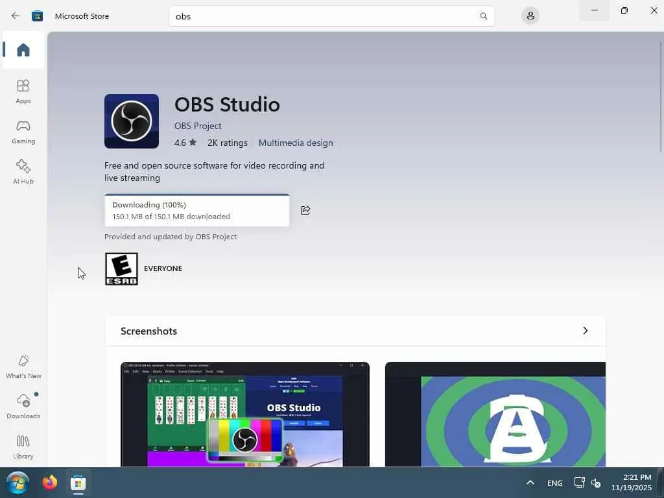Image resolution: width=664 pixels, height=498 pixels.
Task: Click the ENG language indicator
Action: (555, 483)
